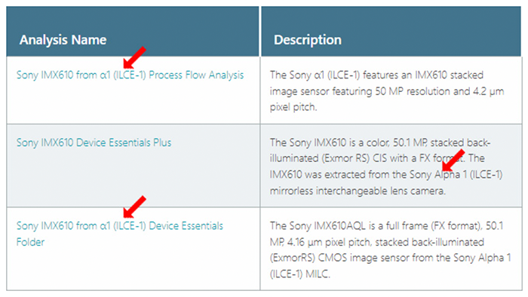Viewport: 528px width, 297px height.
Task: Click the Description column header
Action: point(308,40)
